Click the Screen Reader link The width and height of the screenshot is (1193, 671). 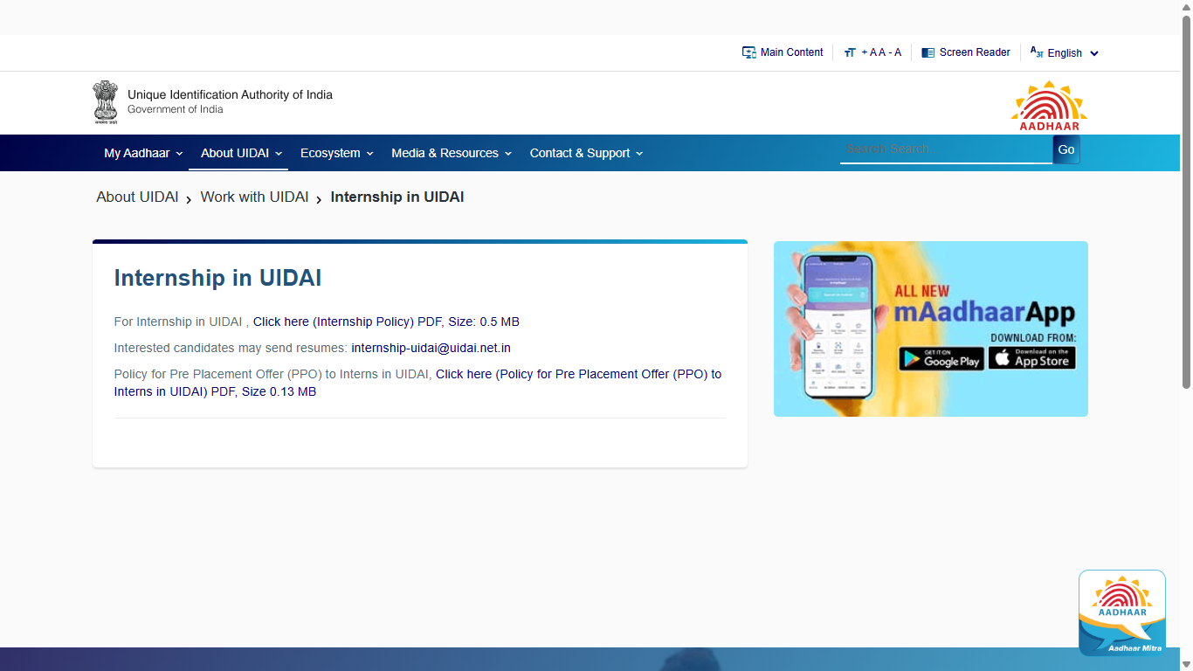coord(975,52)
